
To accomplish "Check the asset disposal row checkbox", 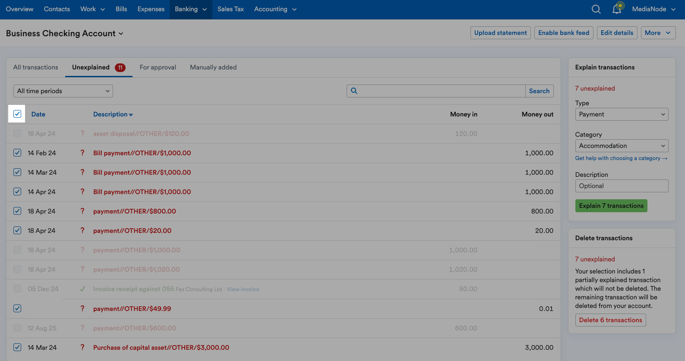I will pyautogui.click(x=17, y=133).
